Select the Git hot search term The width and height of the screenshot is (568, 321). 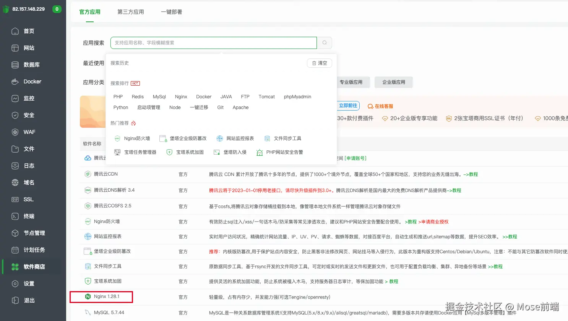221,108
